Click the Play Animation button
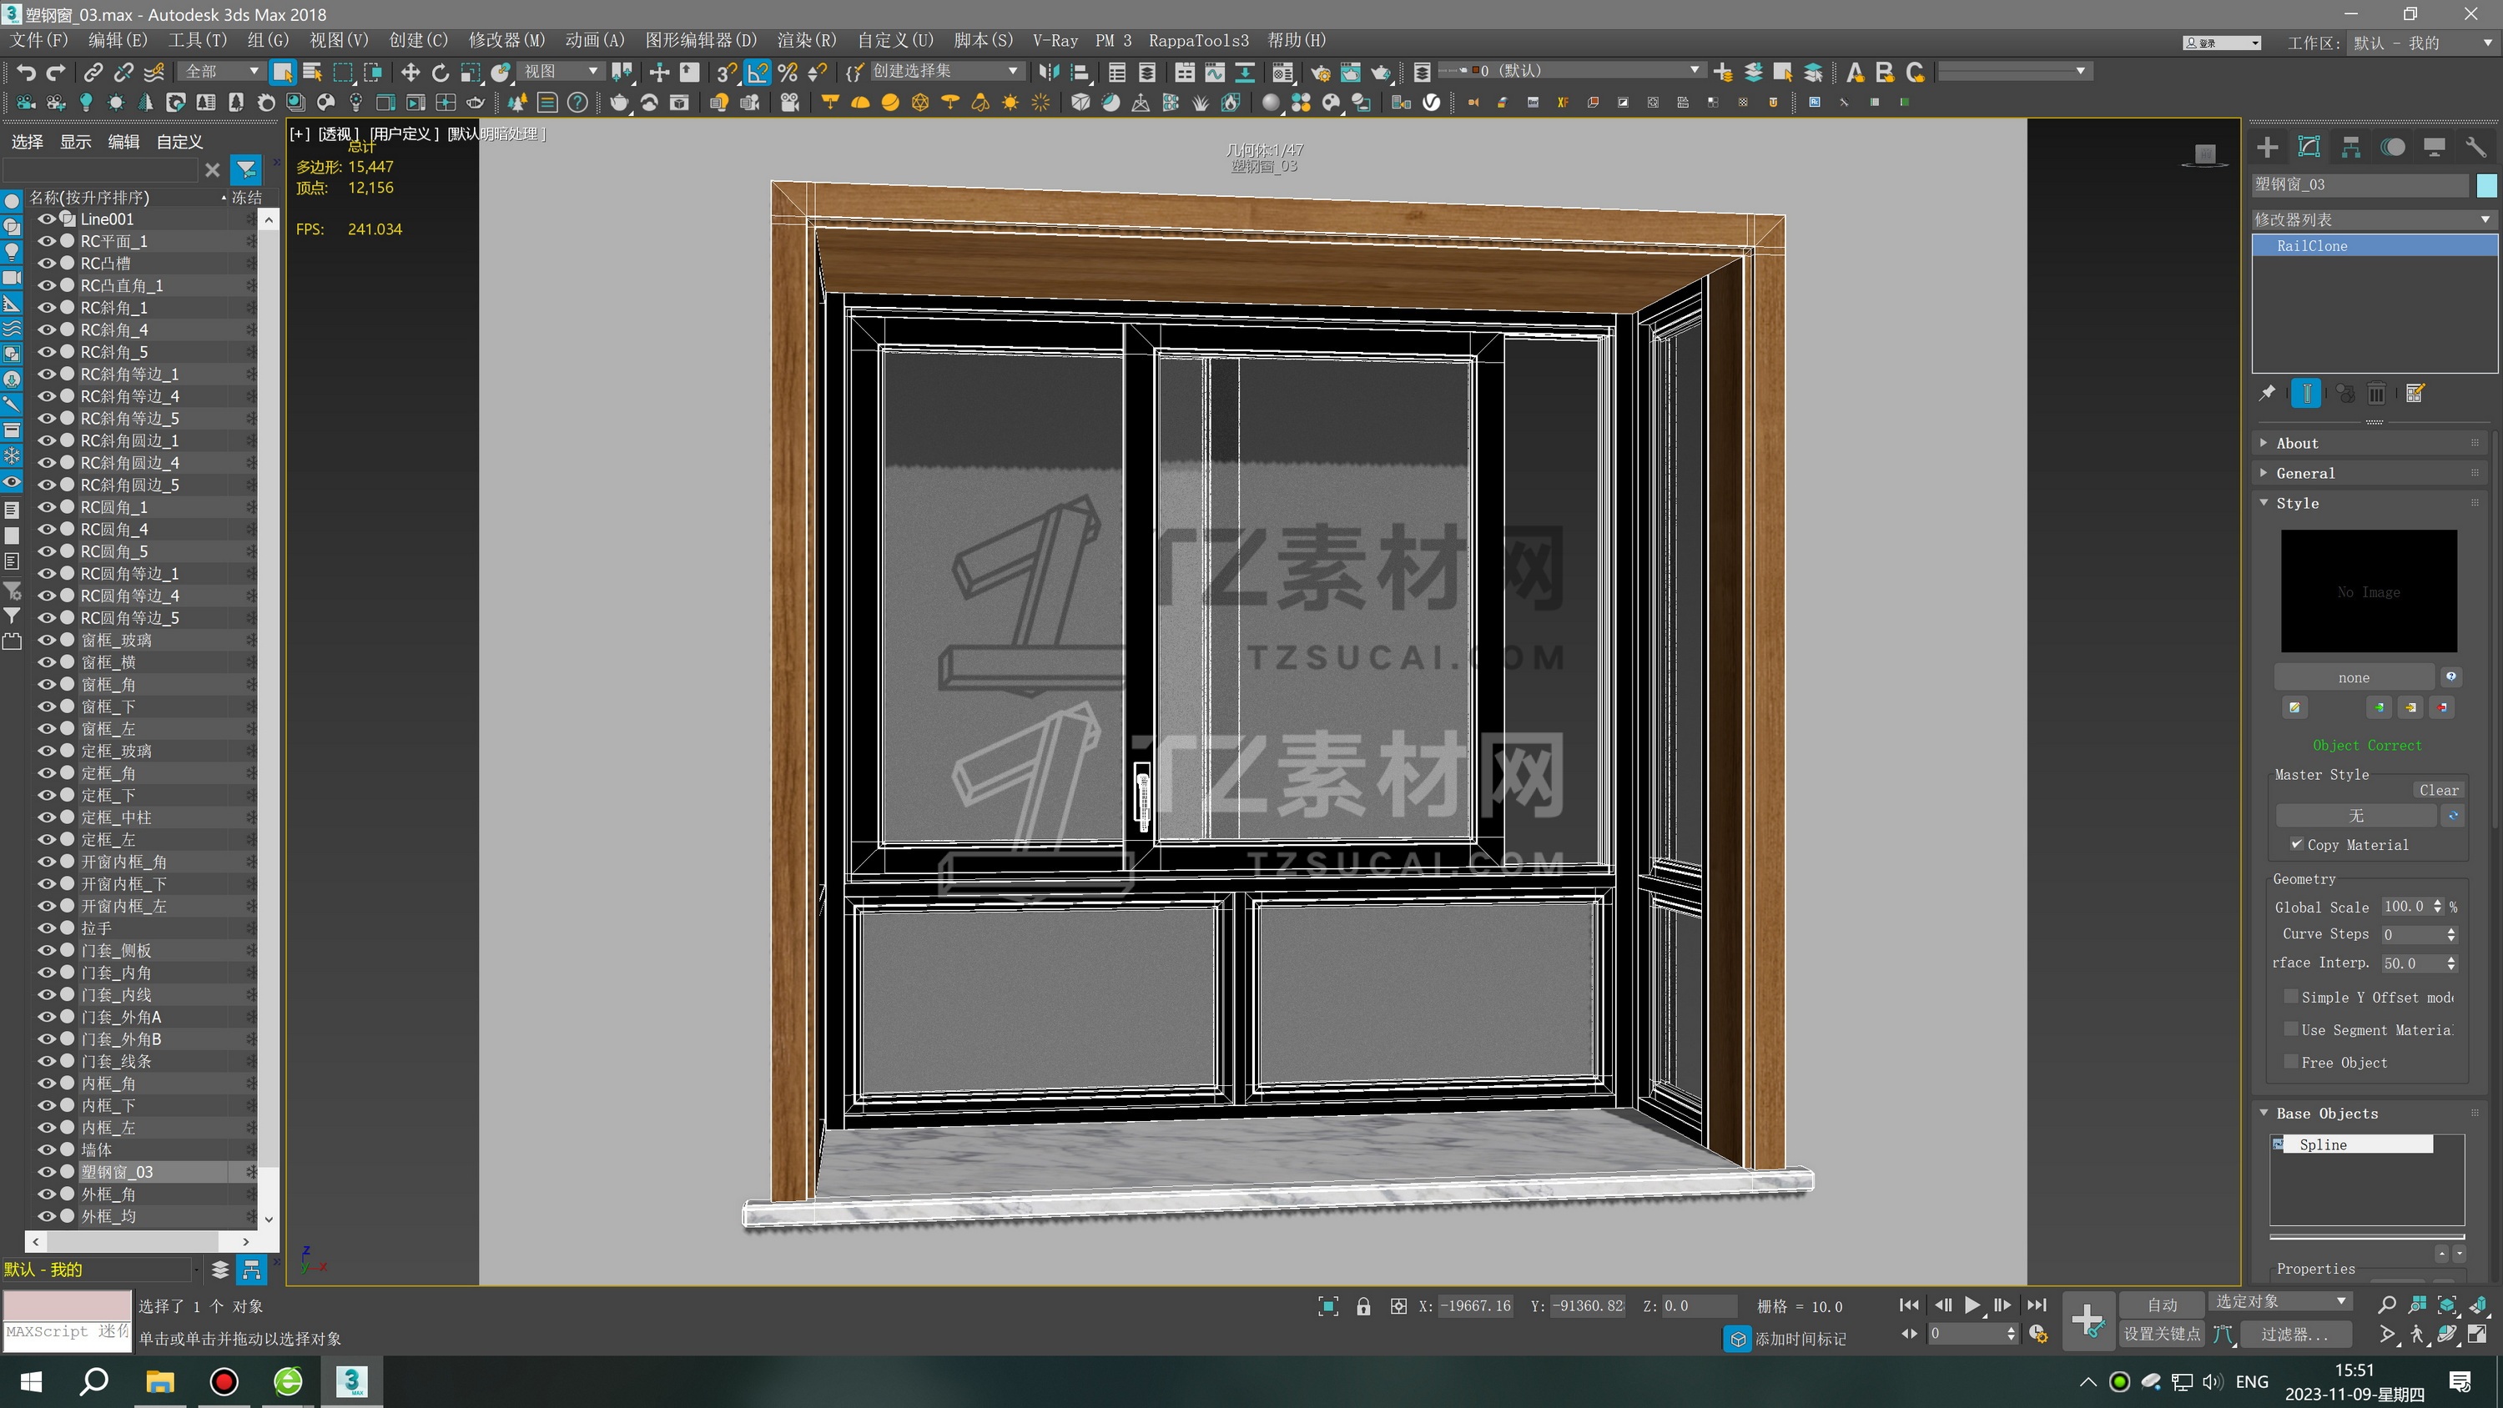The height and width of the screenshot is (1408, 2503). click(x=1972, y=1305)
